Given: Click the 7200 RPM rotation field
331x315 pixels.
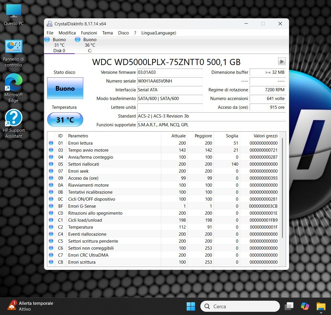Looking at the screenshot, I should tap(268, 90).
